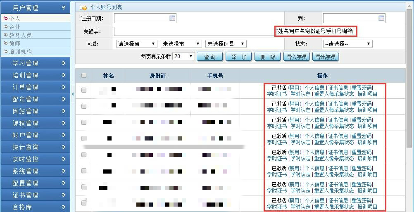
Task: Open the 配置管理 menu section
Action: (x=36, y=183)
